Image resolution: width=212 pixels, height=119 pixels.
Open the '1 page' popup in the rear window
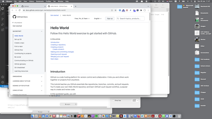(41, 112)
